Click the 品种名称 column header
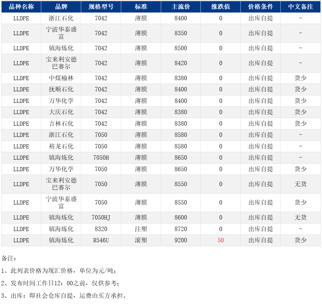 tap(21, 7)
